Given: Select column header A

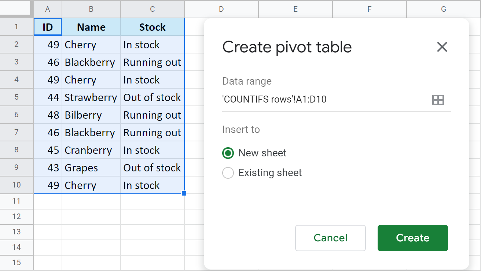Looking at the screenshot, I should [47, 9].
